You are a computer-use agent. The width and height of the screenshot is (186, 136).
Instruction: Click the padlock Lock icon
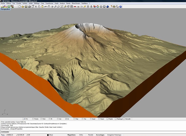click(x=91, y=6)
